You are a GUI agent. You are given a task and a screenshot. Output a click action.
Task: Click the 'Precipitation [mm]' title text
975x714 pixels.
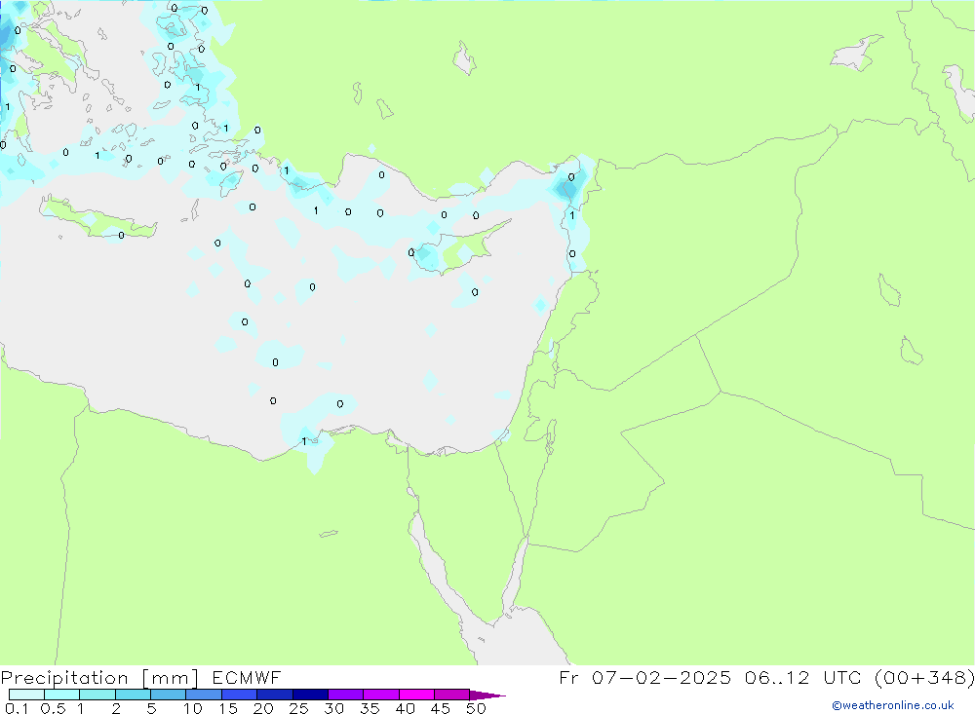point(99,678)
